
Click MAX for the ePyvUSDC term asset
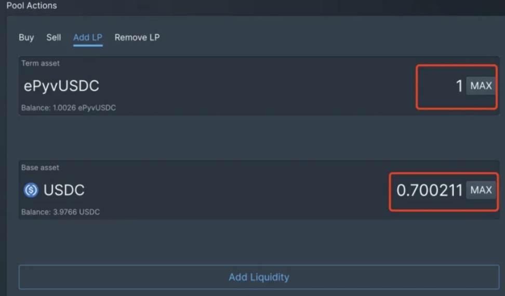(x=481, y=86)
